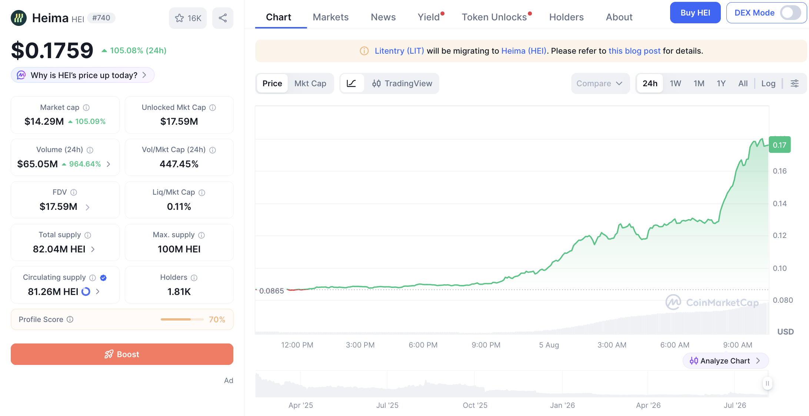The image size is (809, 416).
Task: Open the News tab
Action: coord(383,17)
